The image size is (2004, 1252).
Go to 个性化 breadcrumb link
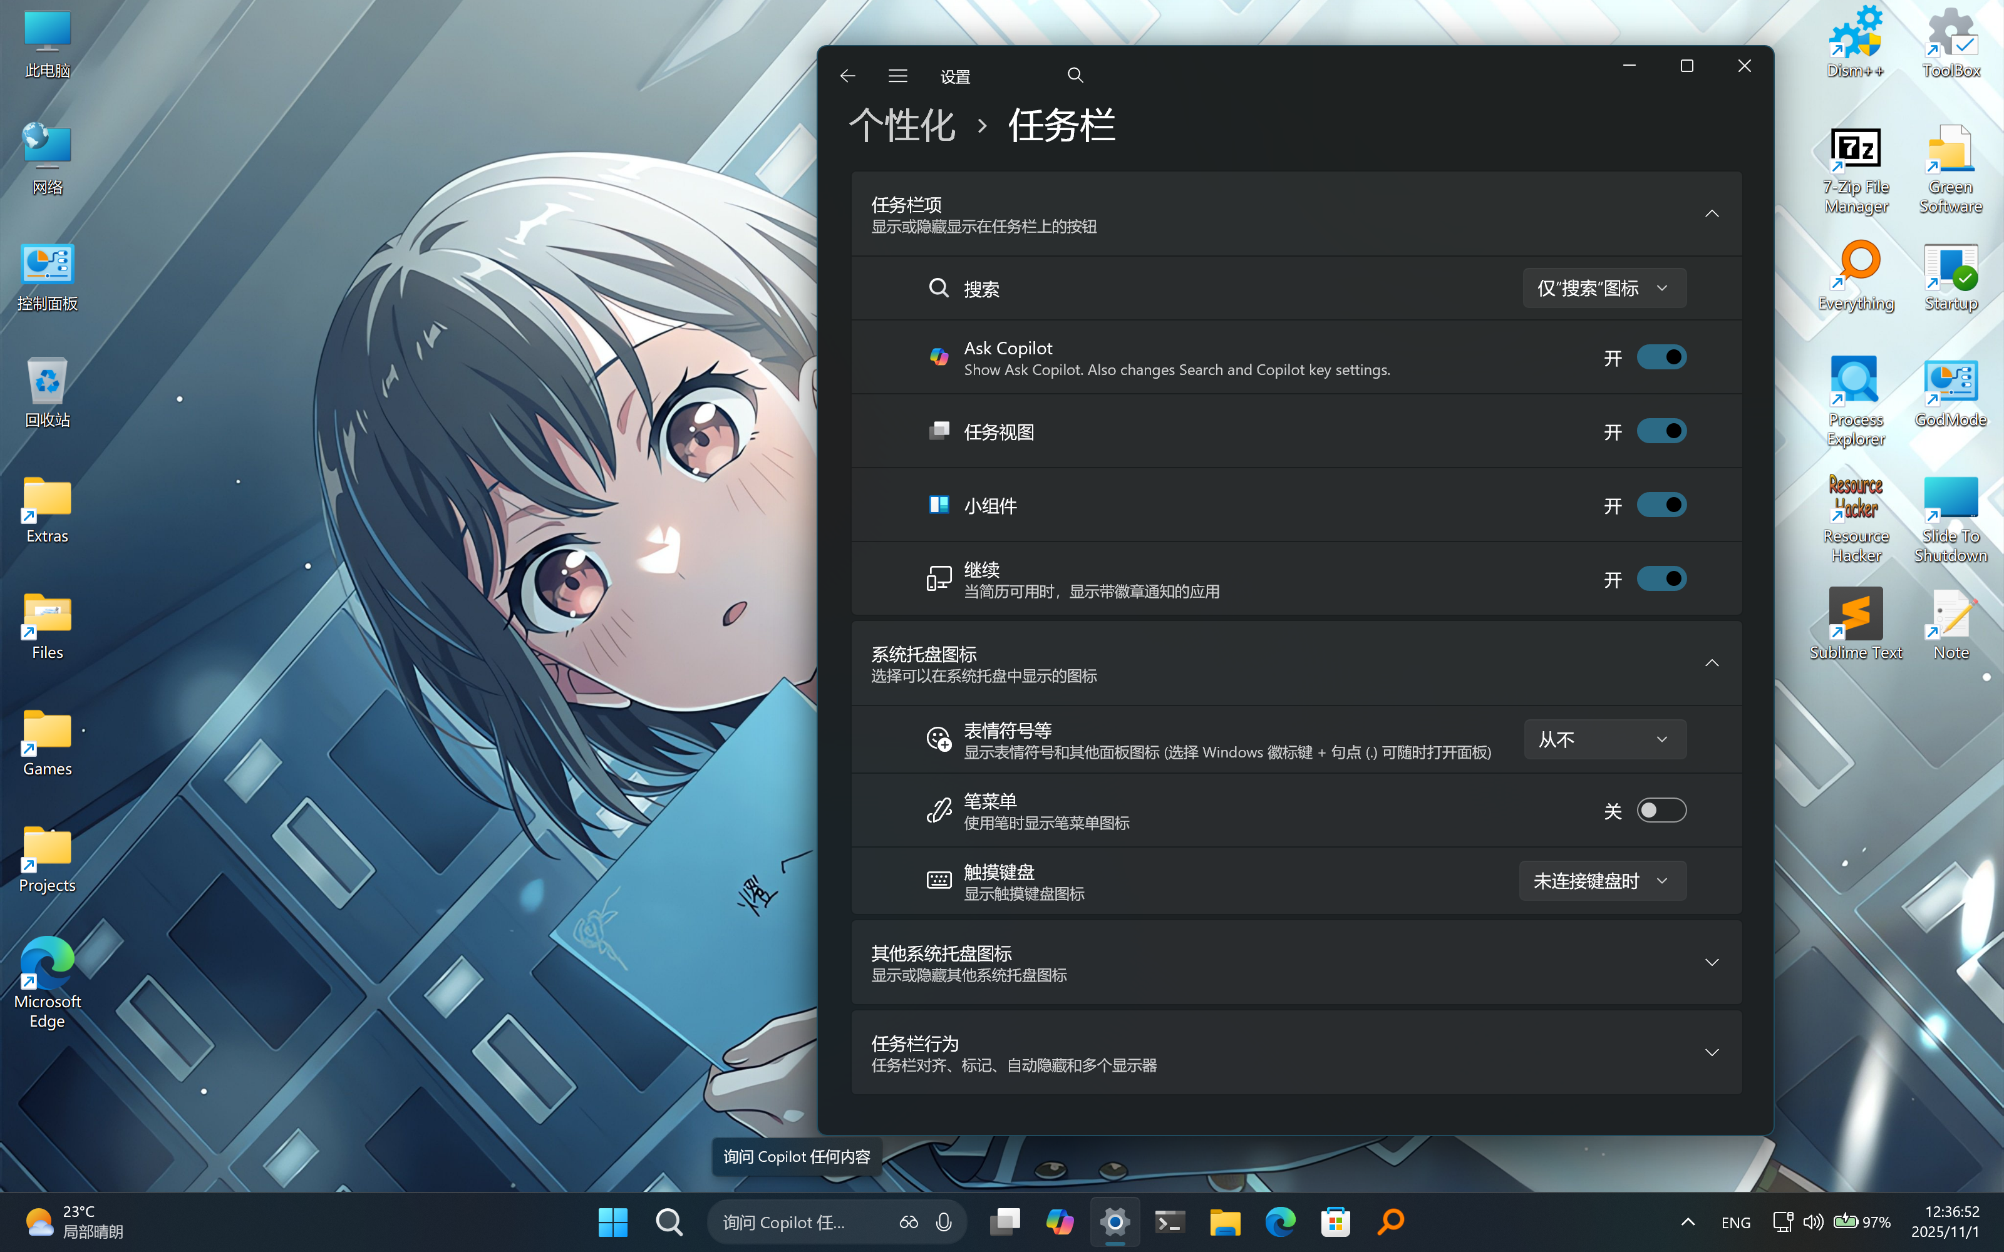902,126
